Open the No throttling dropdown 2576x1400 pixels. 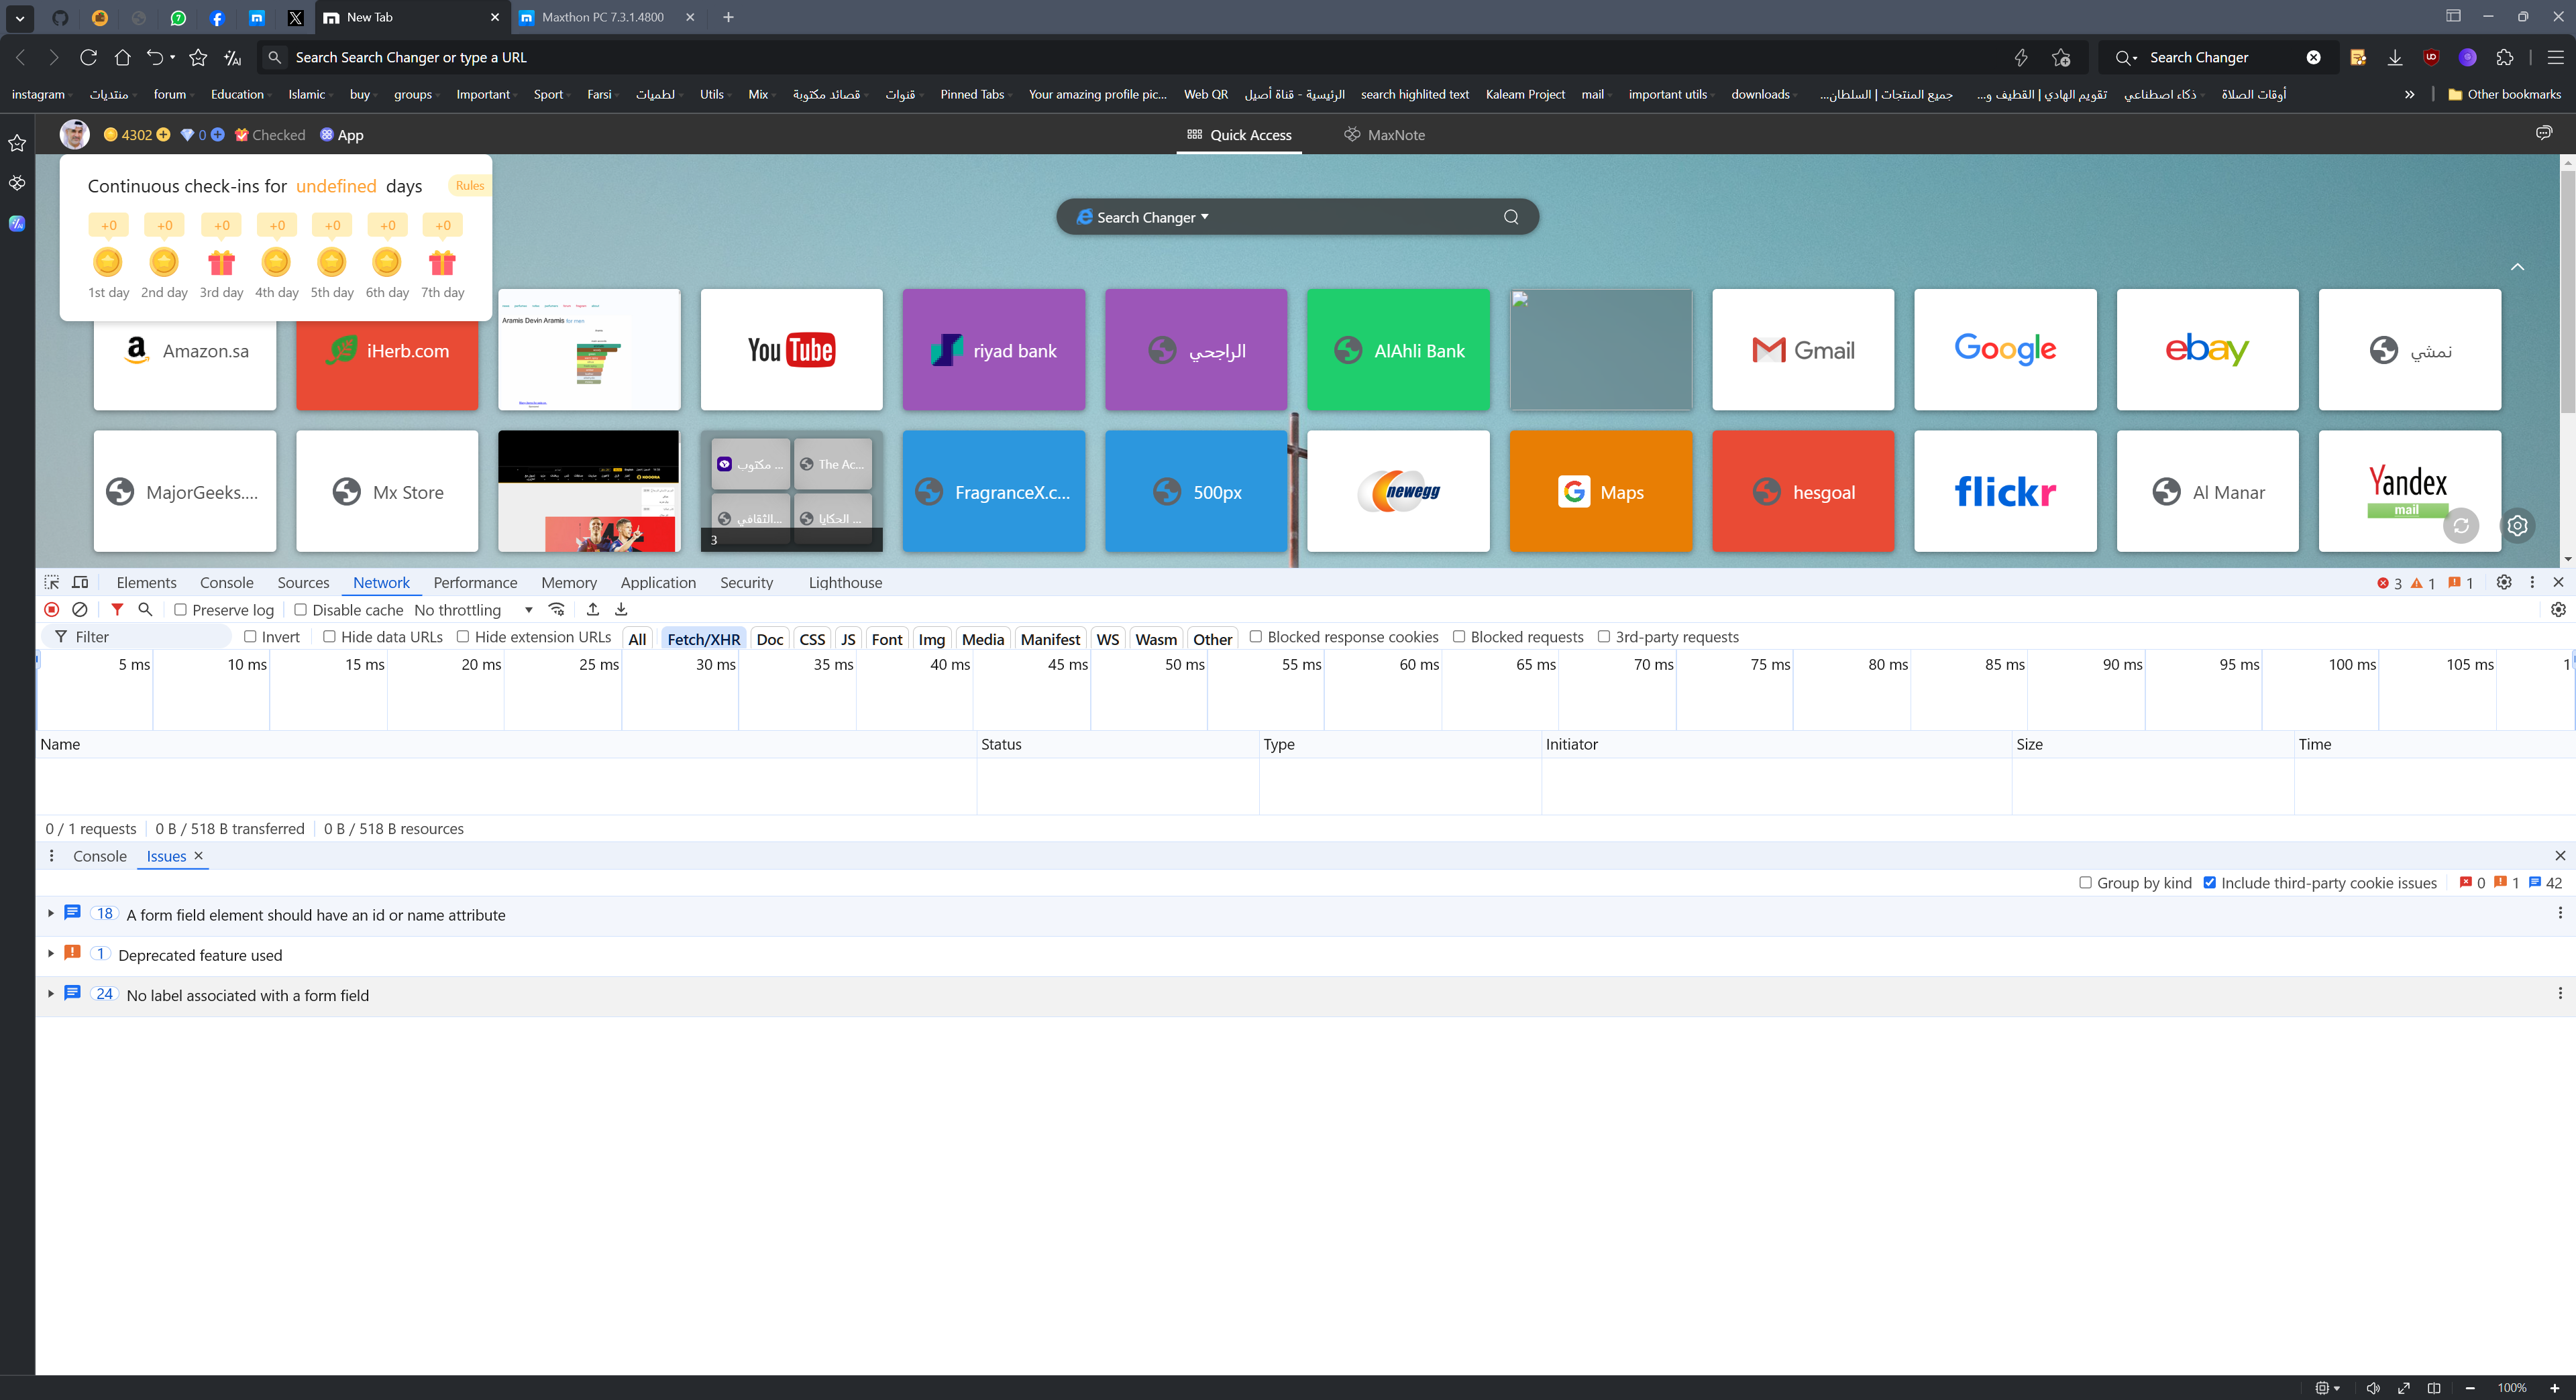pos(474,609)
